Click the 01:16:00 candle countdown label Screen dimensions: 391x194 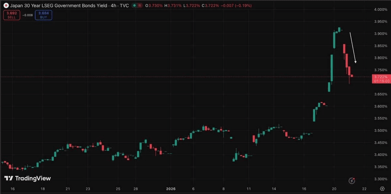coord(381,81)
